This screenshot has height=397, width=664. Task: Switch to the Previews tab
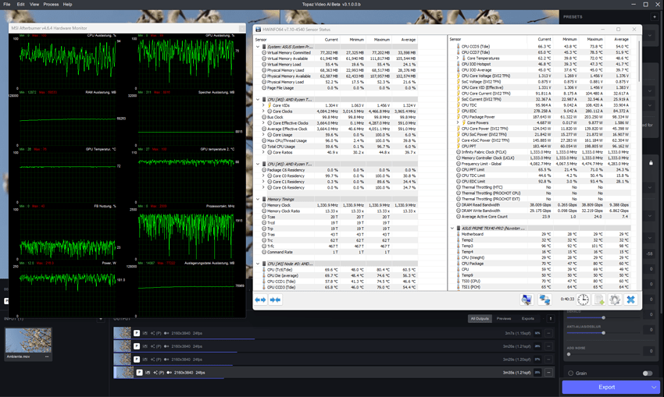pyautogui.click(x=504, y=318)
